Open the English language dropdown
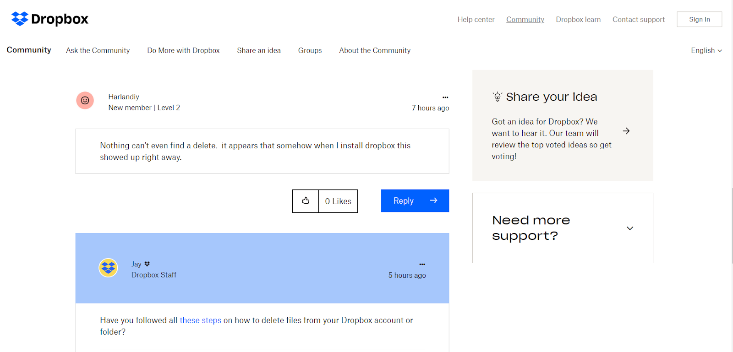The width and height of the screenshot is (733, 352). pyautogui.click(x=706, y=50)
